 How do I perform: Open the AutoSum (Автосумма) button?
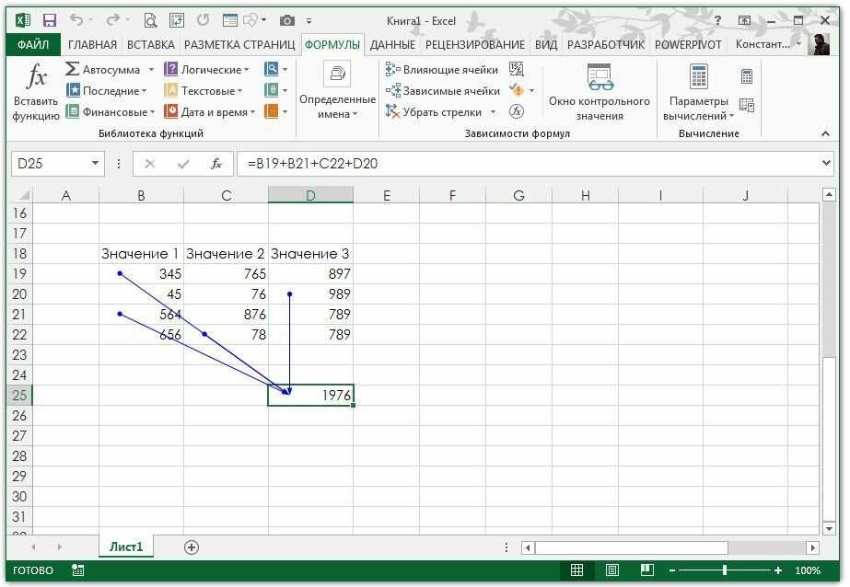[103, 69]
